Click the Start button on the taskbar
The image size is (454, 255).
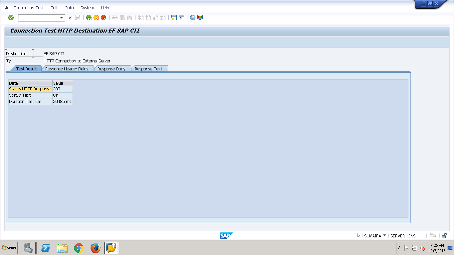pos(8,248)
